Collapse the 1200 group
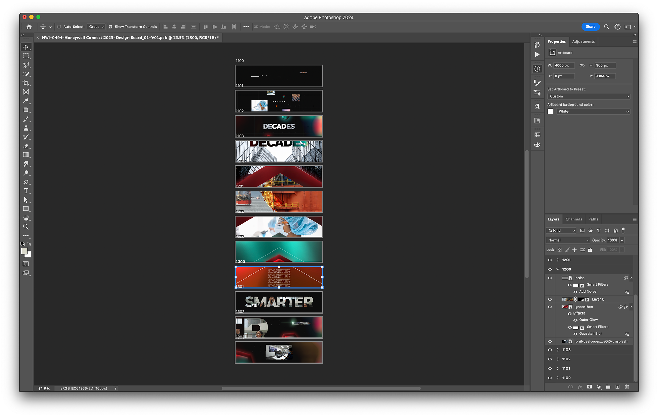The height and width of the screenshot is (417, 658). 558,269
